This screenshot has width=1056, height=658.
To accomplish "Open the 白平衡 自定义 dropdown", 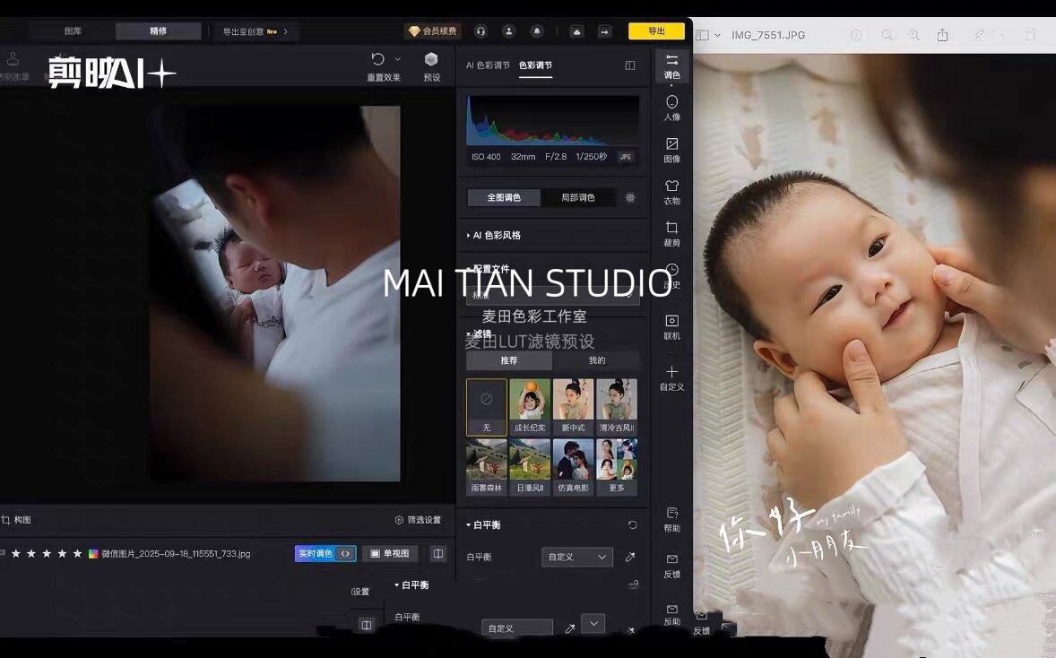I will [576, 557].
